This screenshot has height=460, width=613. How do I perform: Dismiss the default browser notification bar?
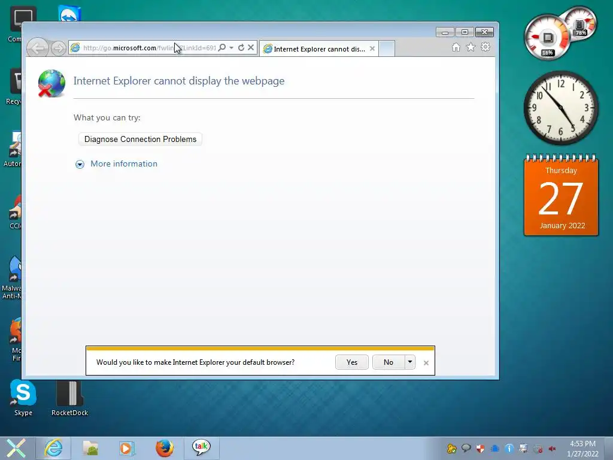pos(426,363)
